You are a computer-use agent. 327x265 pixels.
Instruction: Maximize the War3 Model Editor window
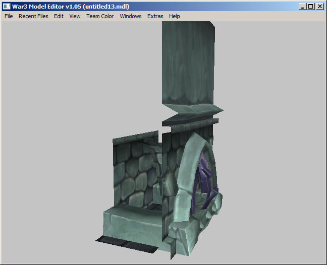click(311, 7)
